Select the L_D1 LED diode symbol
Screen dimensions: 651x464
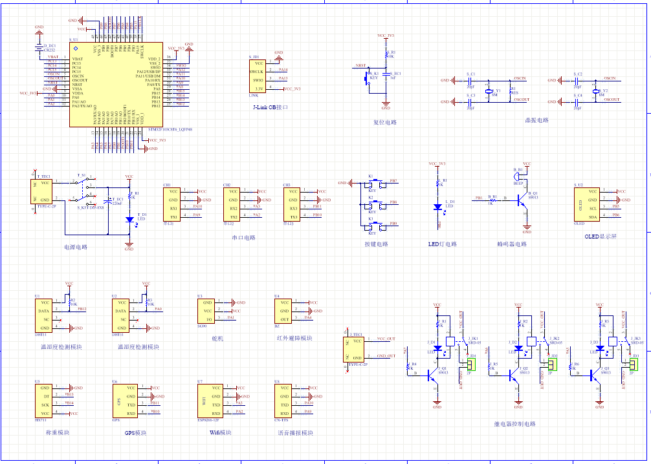(438, 207)
